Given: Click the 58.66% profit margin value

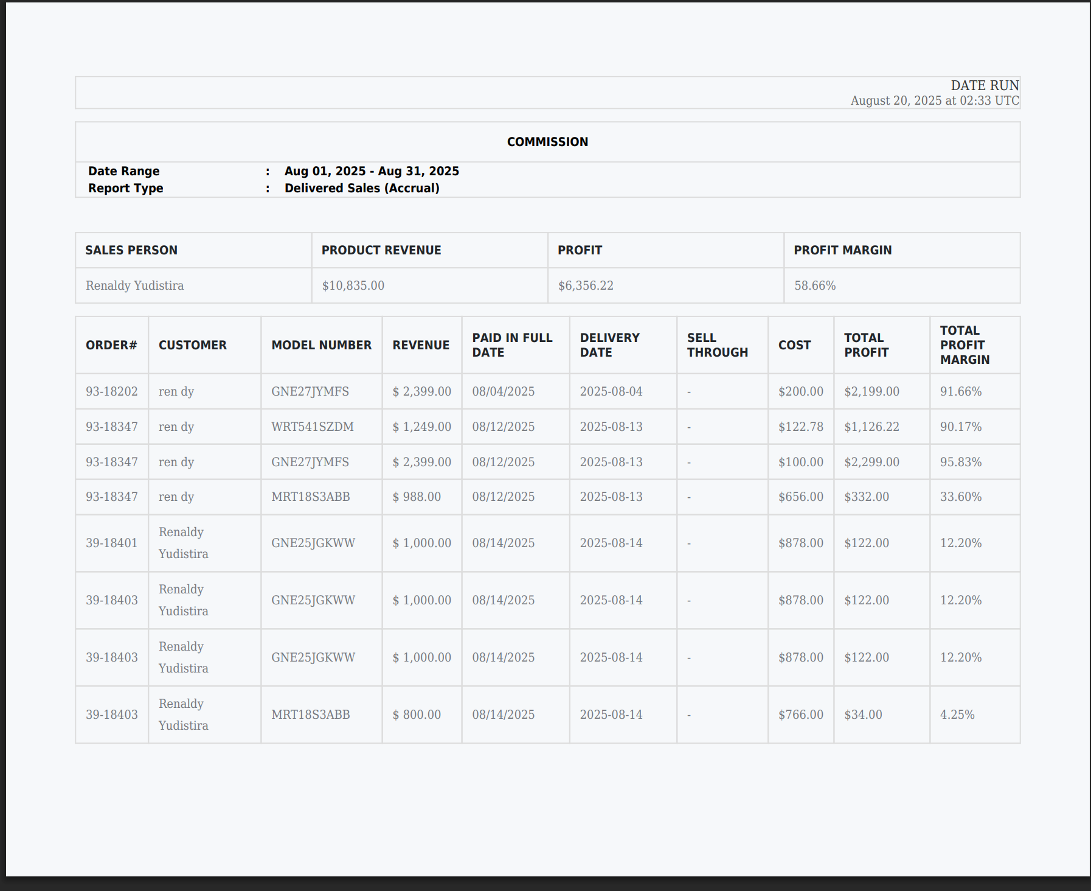Looking at the screenshot, I should 814,285.
